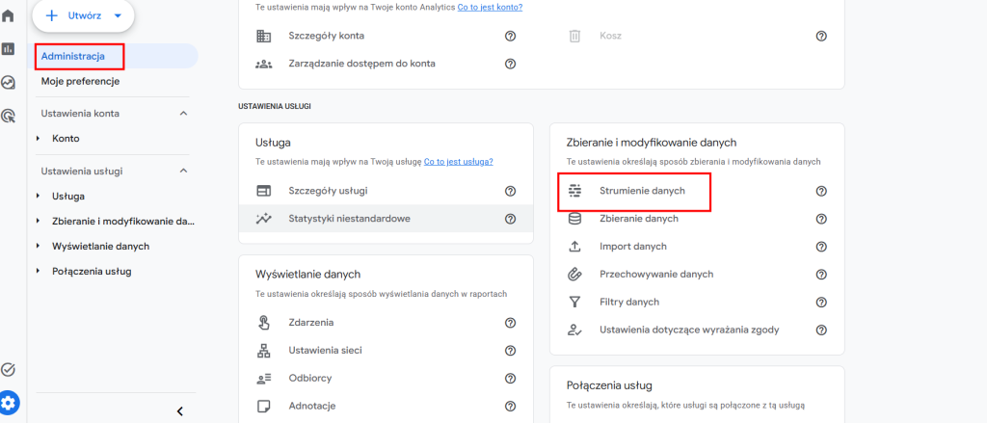The image size is (987, 423).
Task: Open the Reports bar chart icon
Action: click(8, 48)
